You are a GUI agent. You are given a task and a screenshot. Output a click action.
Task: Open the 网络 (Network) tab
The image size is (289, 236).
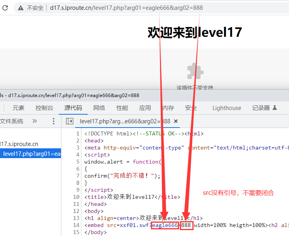99,108
